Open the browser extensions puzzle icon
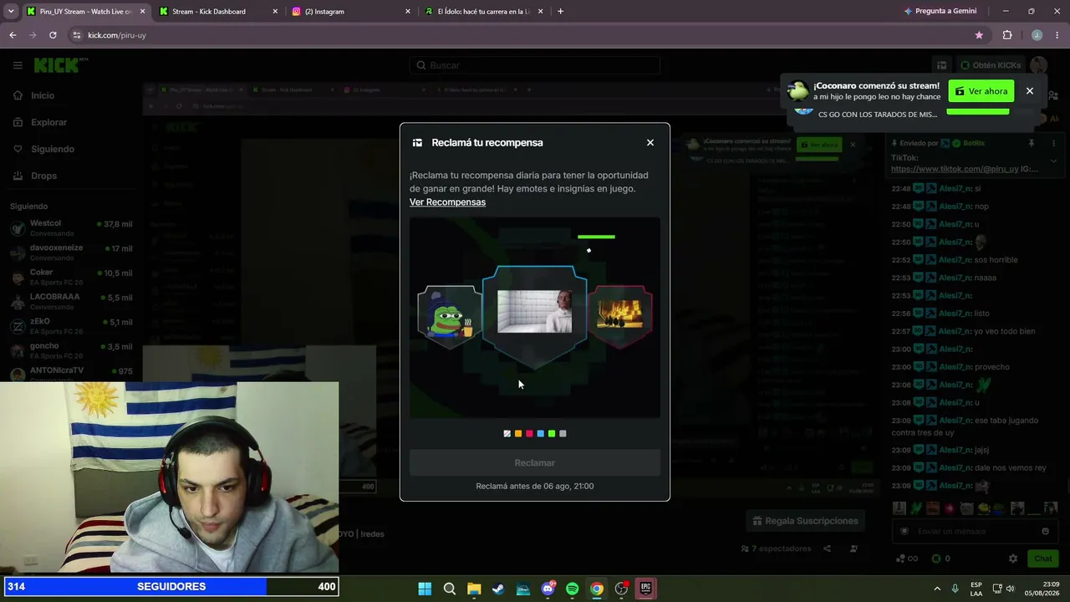 1007,35
